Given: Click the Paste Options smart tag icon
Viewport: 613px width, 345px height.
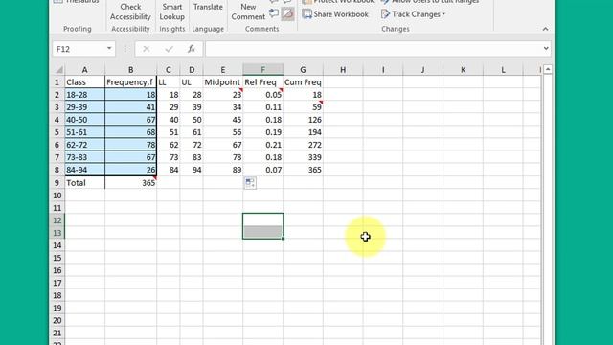Looking at the screenshot, I should coord(250,183).
